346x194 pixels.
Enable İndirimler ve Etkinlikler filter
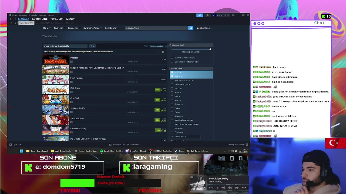tap(172, 58)
